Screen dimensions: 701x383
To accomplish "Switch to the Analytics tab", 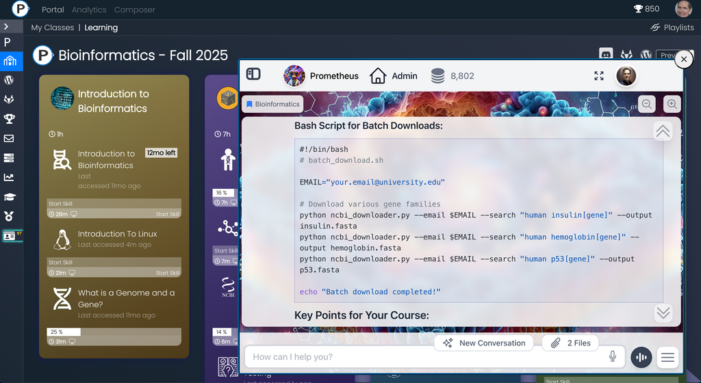I will (x=89, y=10).
